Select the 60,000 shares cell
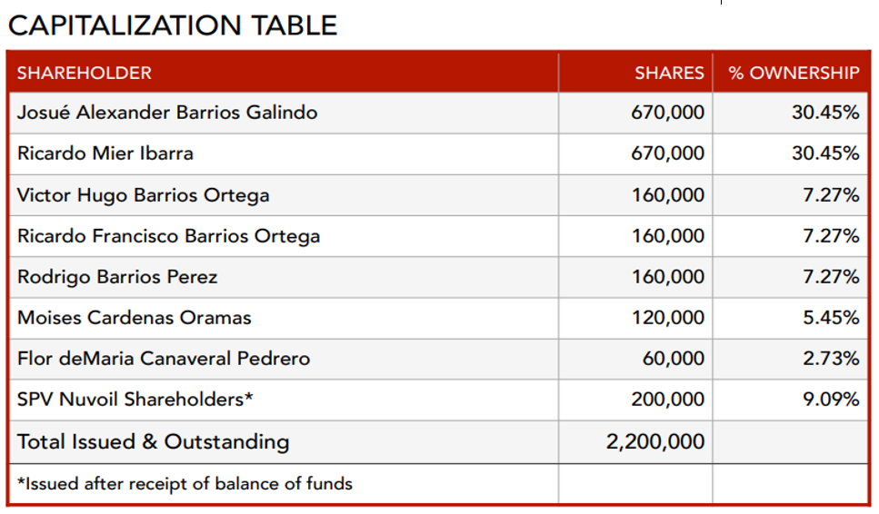 coord(673,359)
